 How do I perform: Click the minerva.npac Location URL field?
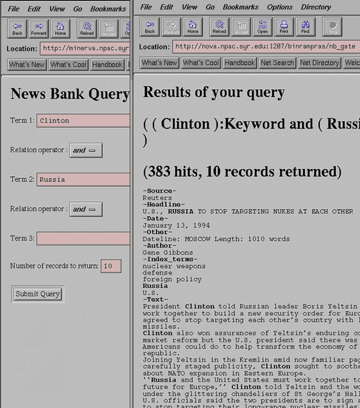pos(85,49)
